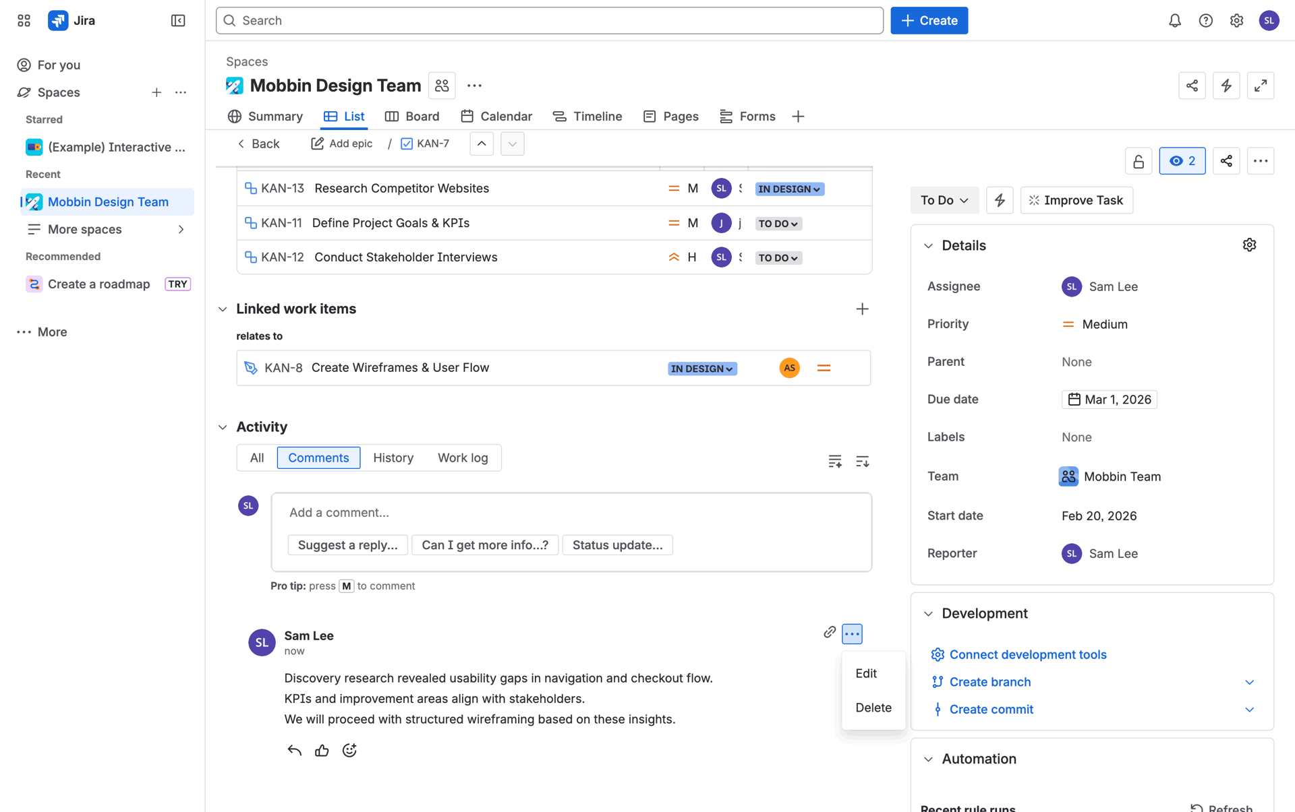Viewport: 1295px width, 812px height.
Task: Create a new space with plus in sidebar
Action: point(156,92)
